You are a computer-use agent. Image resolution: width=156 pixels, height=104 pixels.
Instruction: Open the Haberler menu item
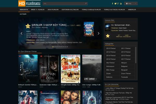(x=132, y=10)
